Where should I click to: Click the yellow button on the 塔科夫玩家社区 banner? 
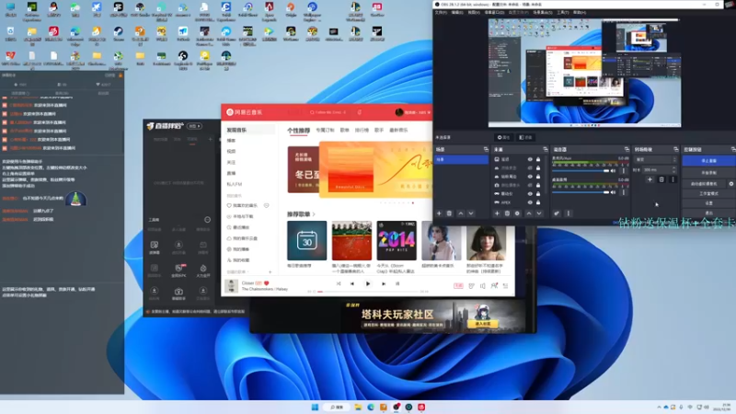point(483,324)
